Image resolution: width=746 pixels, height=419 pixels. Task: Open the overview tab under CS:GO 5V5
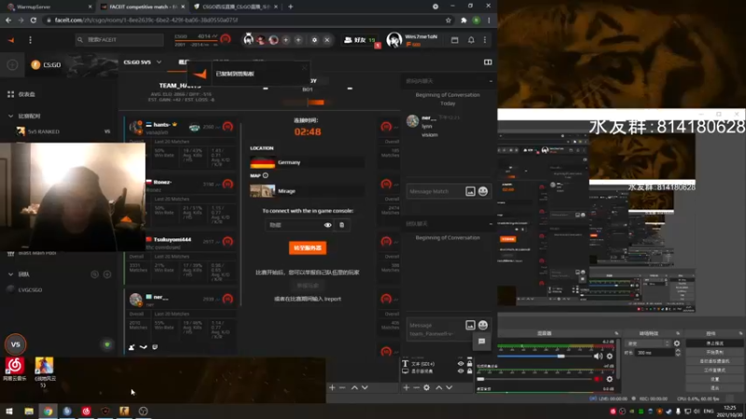(183, 62)
